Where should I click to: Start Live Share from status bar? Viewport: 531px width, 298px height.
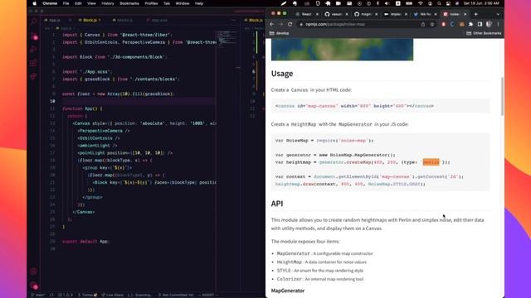click(x=113, y=295)
